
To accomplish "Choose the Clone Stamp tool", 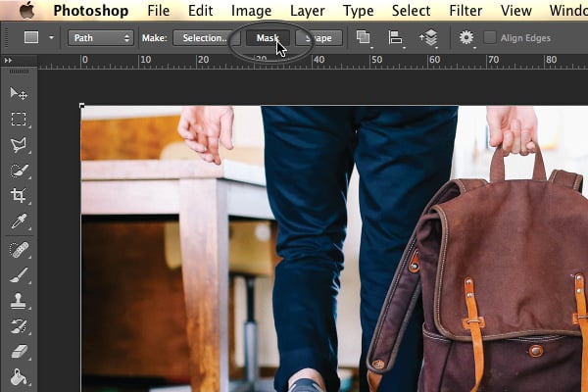I will point(19,301).
